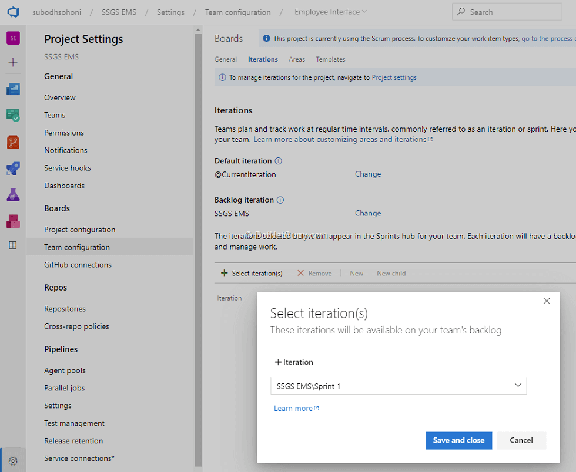576x472 pixels.
Task: Switch to the Templates tab
Action: pos(330,59)
